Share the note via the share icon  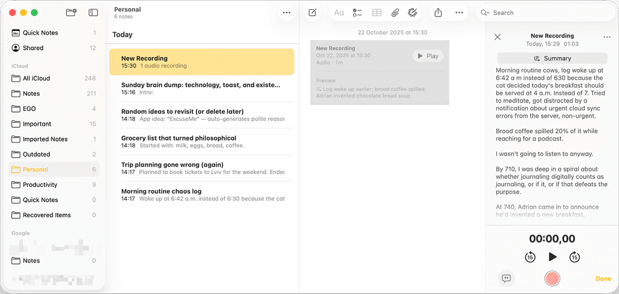tap(439, 12)
